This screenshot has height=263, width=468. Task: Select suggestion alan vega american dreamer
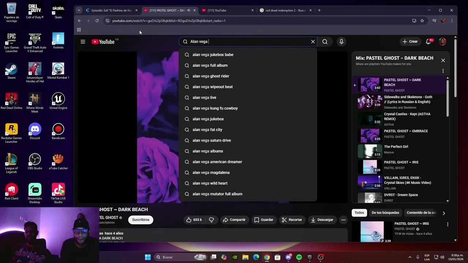(248, 162)
